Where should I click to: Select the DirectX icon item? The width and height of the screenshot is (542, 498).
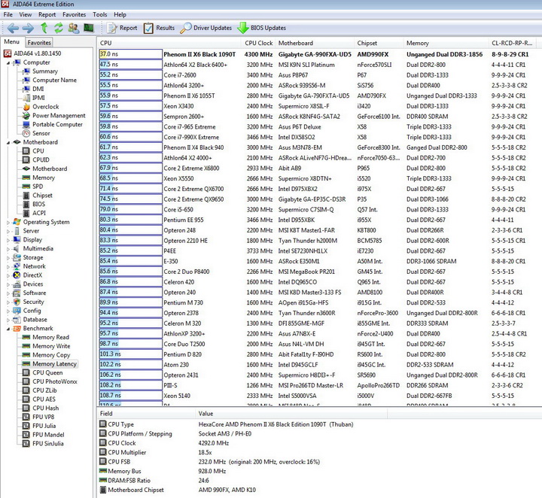17,275
